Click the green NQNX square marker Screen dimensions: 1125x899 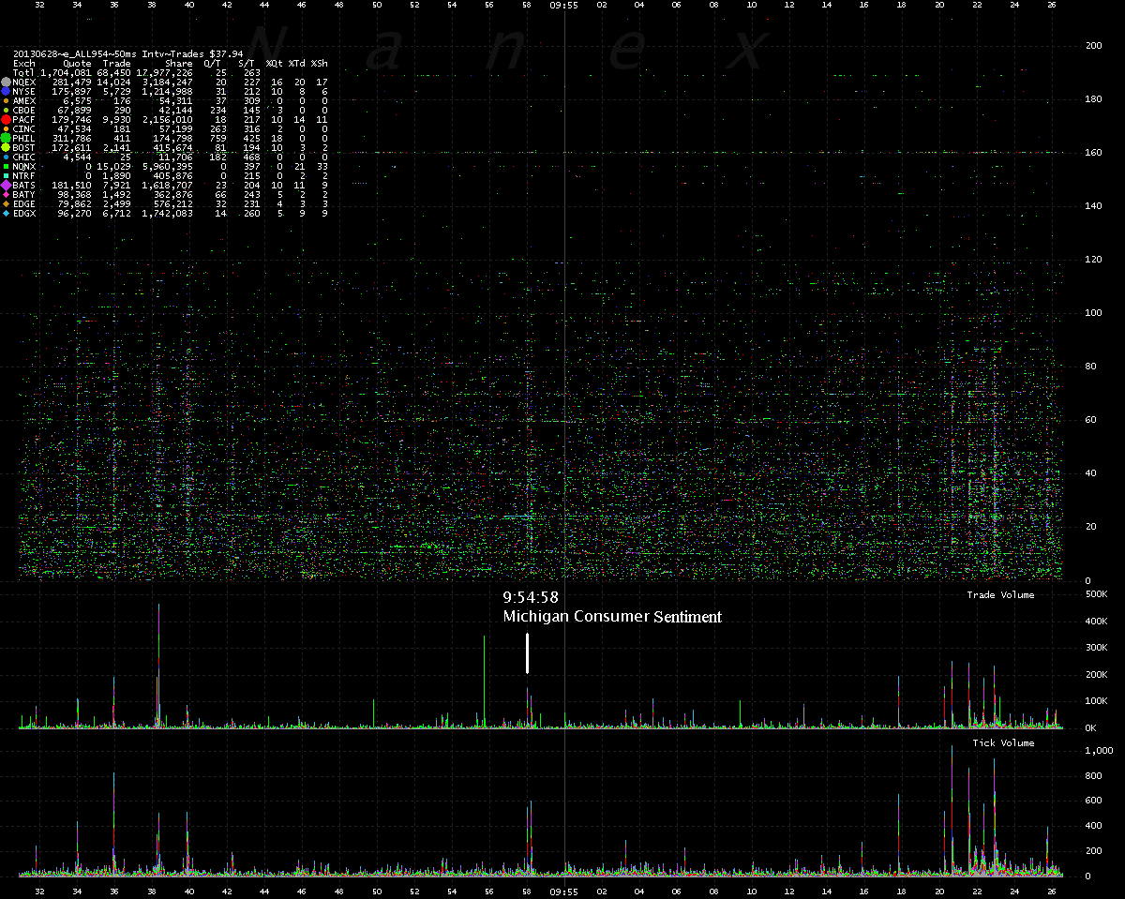(6, 167)
